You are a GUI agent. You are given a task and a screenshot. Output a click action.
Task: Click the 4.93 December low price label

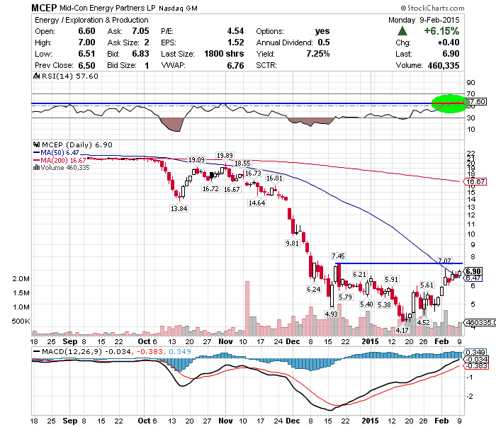pos(331,314)
